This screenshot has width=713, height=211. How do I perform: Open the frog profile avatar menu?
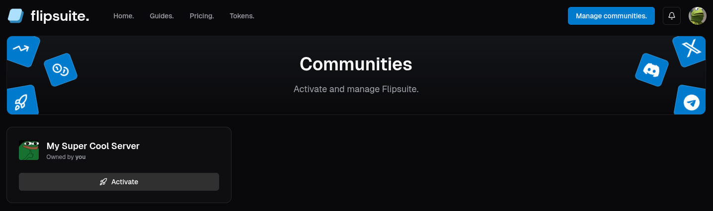[698, 16]
